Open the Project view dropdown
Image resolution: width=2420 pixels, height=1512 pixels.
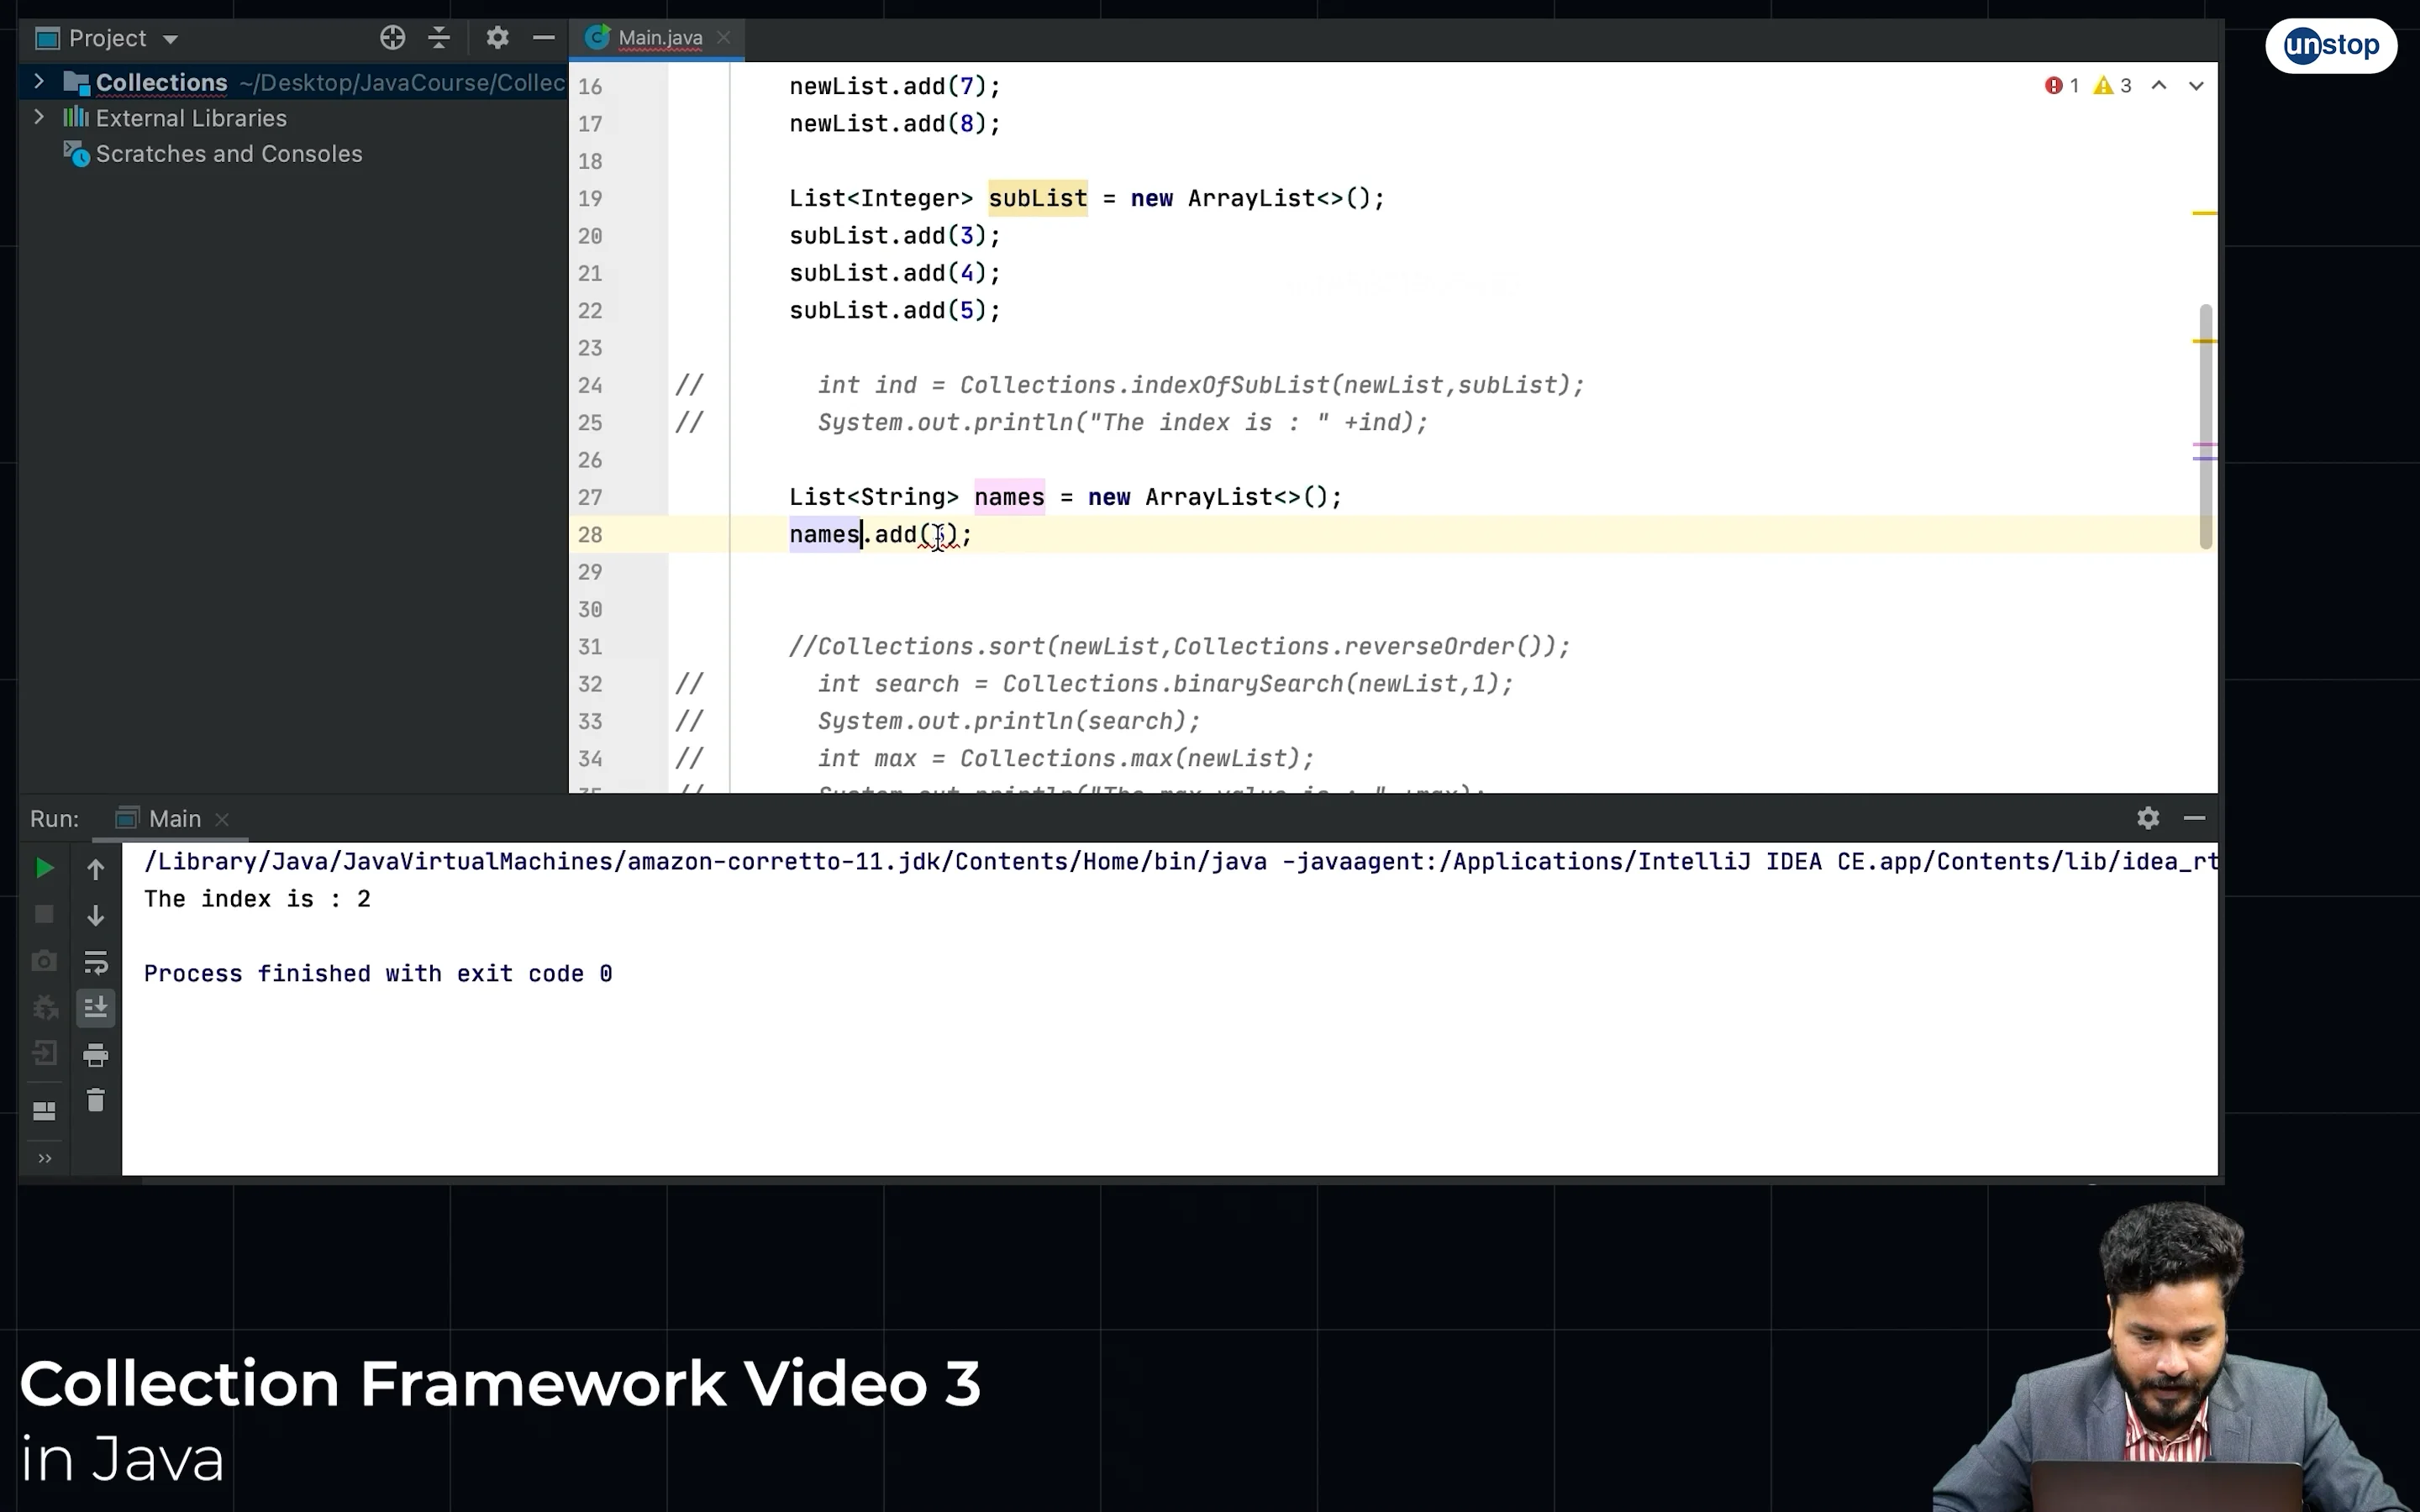click(x=169, y=38)
